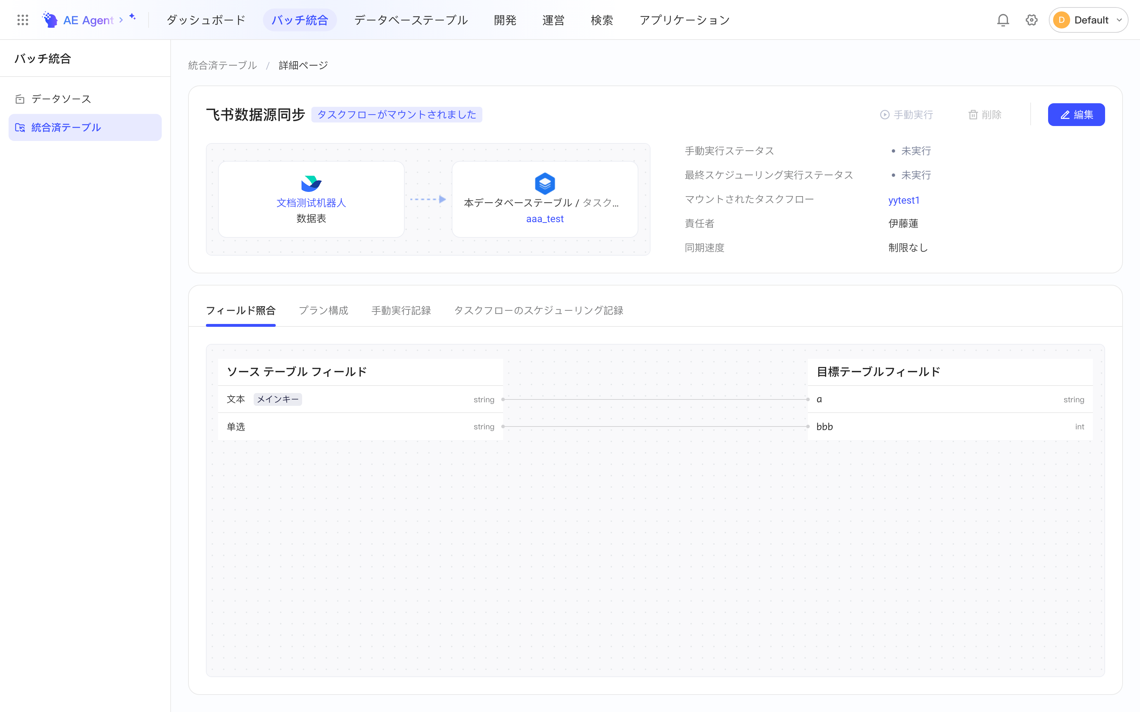Open the settings gear icon

click(1032, 20)
